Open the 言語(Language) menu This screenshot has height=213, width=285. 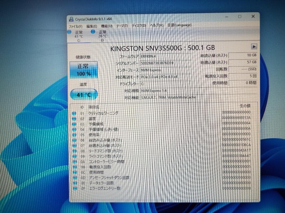pyautogui.click(x=179, y=25)
